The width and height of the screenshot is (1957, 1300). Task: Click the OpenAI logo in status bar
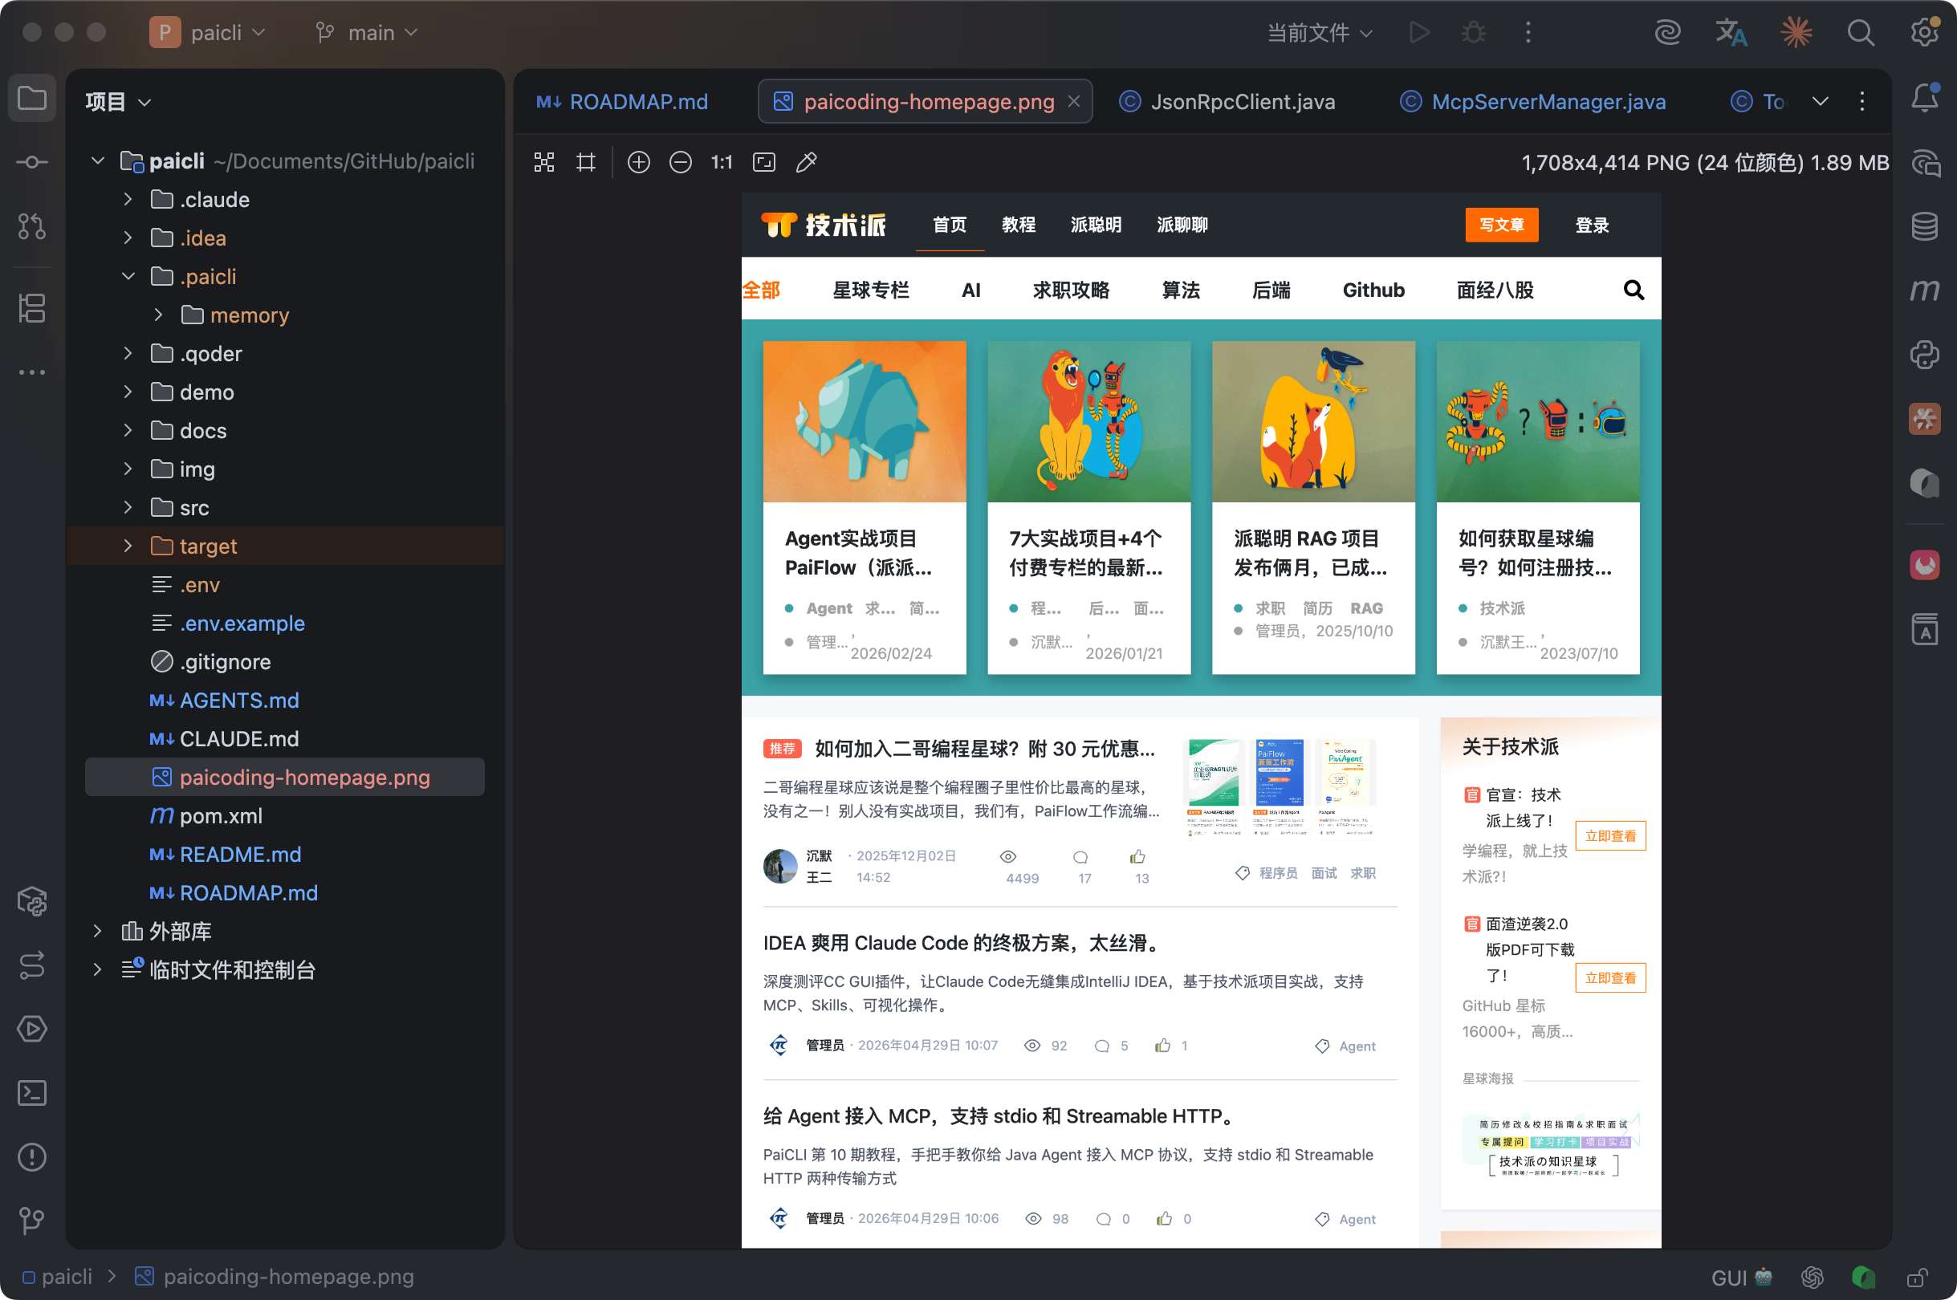[x=1812, y=1278]
